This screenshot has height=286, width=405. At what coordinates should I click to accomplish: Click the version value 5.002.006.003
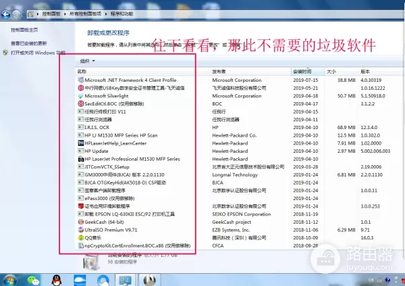[x=375, y=151]
